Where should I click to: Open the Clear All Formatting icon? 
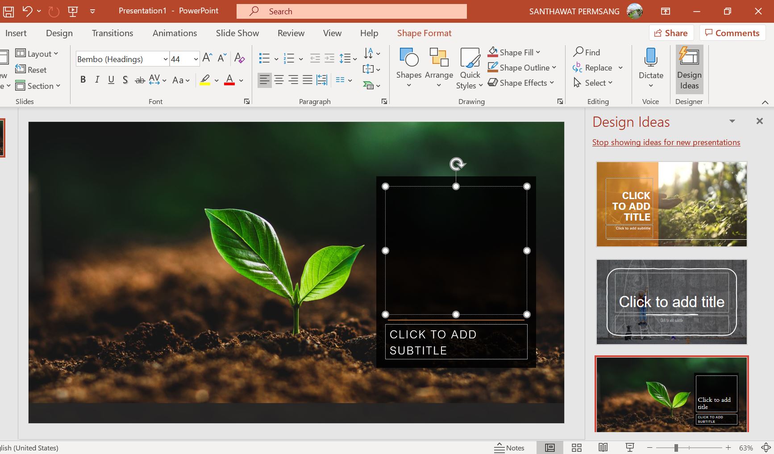[240, 58]
